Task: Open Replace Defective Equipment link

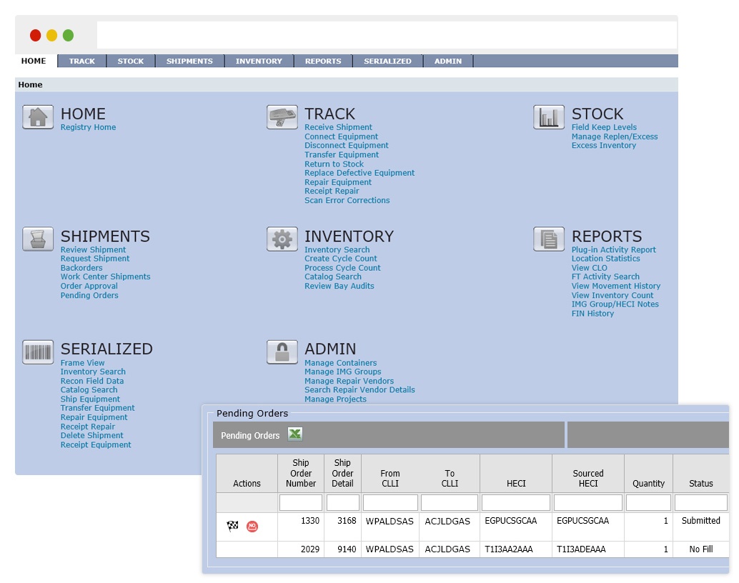Action: pos(359,173)
